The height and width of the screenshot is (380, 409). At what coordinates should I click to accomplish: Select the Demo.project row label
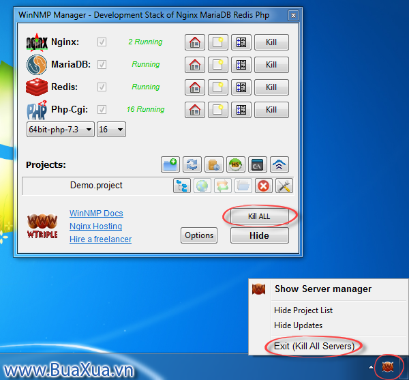tap(96, 186)
